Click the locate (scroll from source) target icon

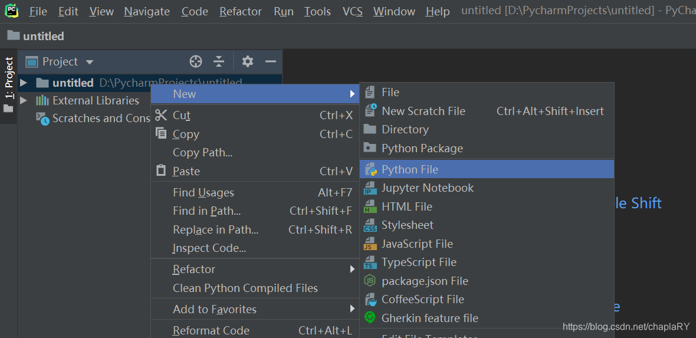click(196, 61)
